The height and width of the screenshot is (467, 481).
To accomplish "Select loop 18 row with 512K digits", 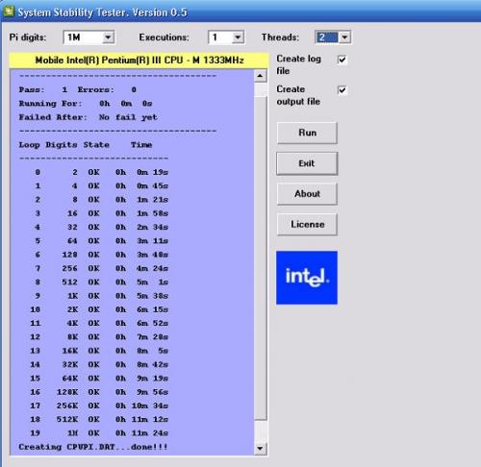I will tap(99, 419).
